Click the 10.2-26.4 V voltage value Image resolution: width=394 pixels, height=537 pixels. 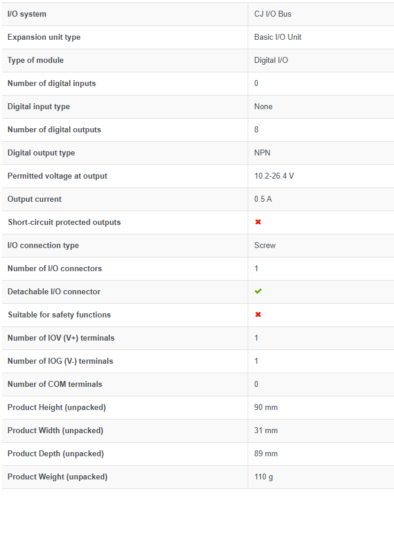(274, 176)
